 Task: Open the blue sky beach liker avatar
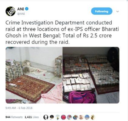tap(87, 117)
